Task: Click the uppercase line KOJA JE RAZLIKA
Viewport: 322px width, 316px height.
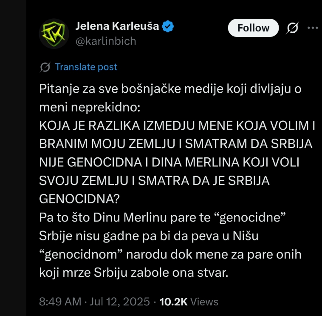Action: click(x=177, y=125)
